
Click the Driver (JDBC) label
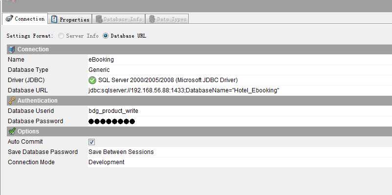[x=26, y=80]
